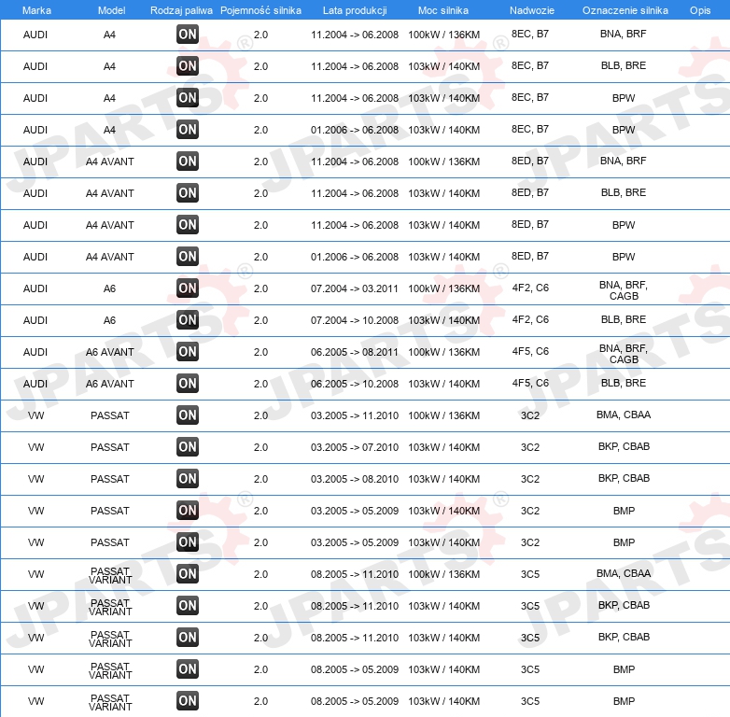Click the 'AUDI' cell in the A6 10.2008 4F2 row
The height and width of the screenshot is (717, 730).
(x=35, y=320)
